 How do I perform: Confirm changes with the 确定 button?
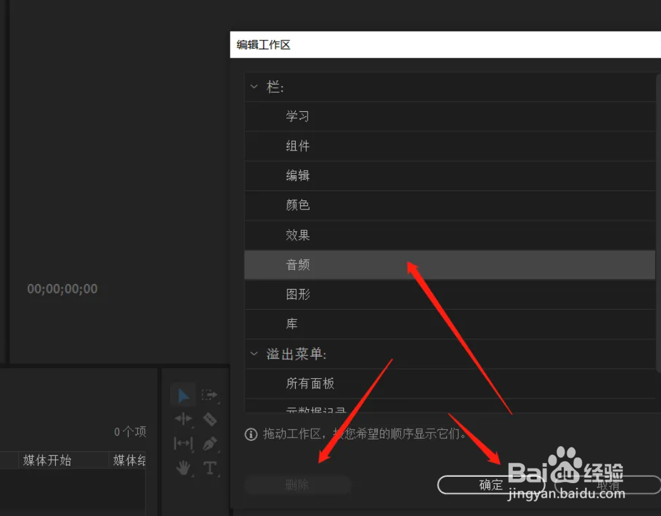coord(491,484)
